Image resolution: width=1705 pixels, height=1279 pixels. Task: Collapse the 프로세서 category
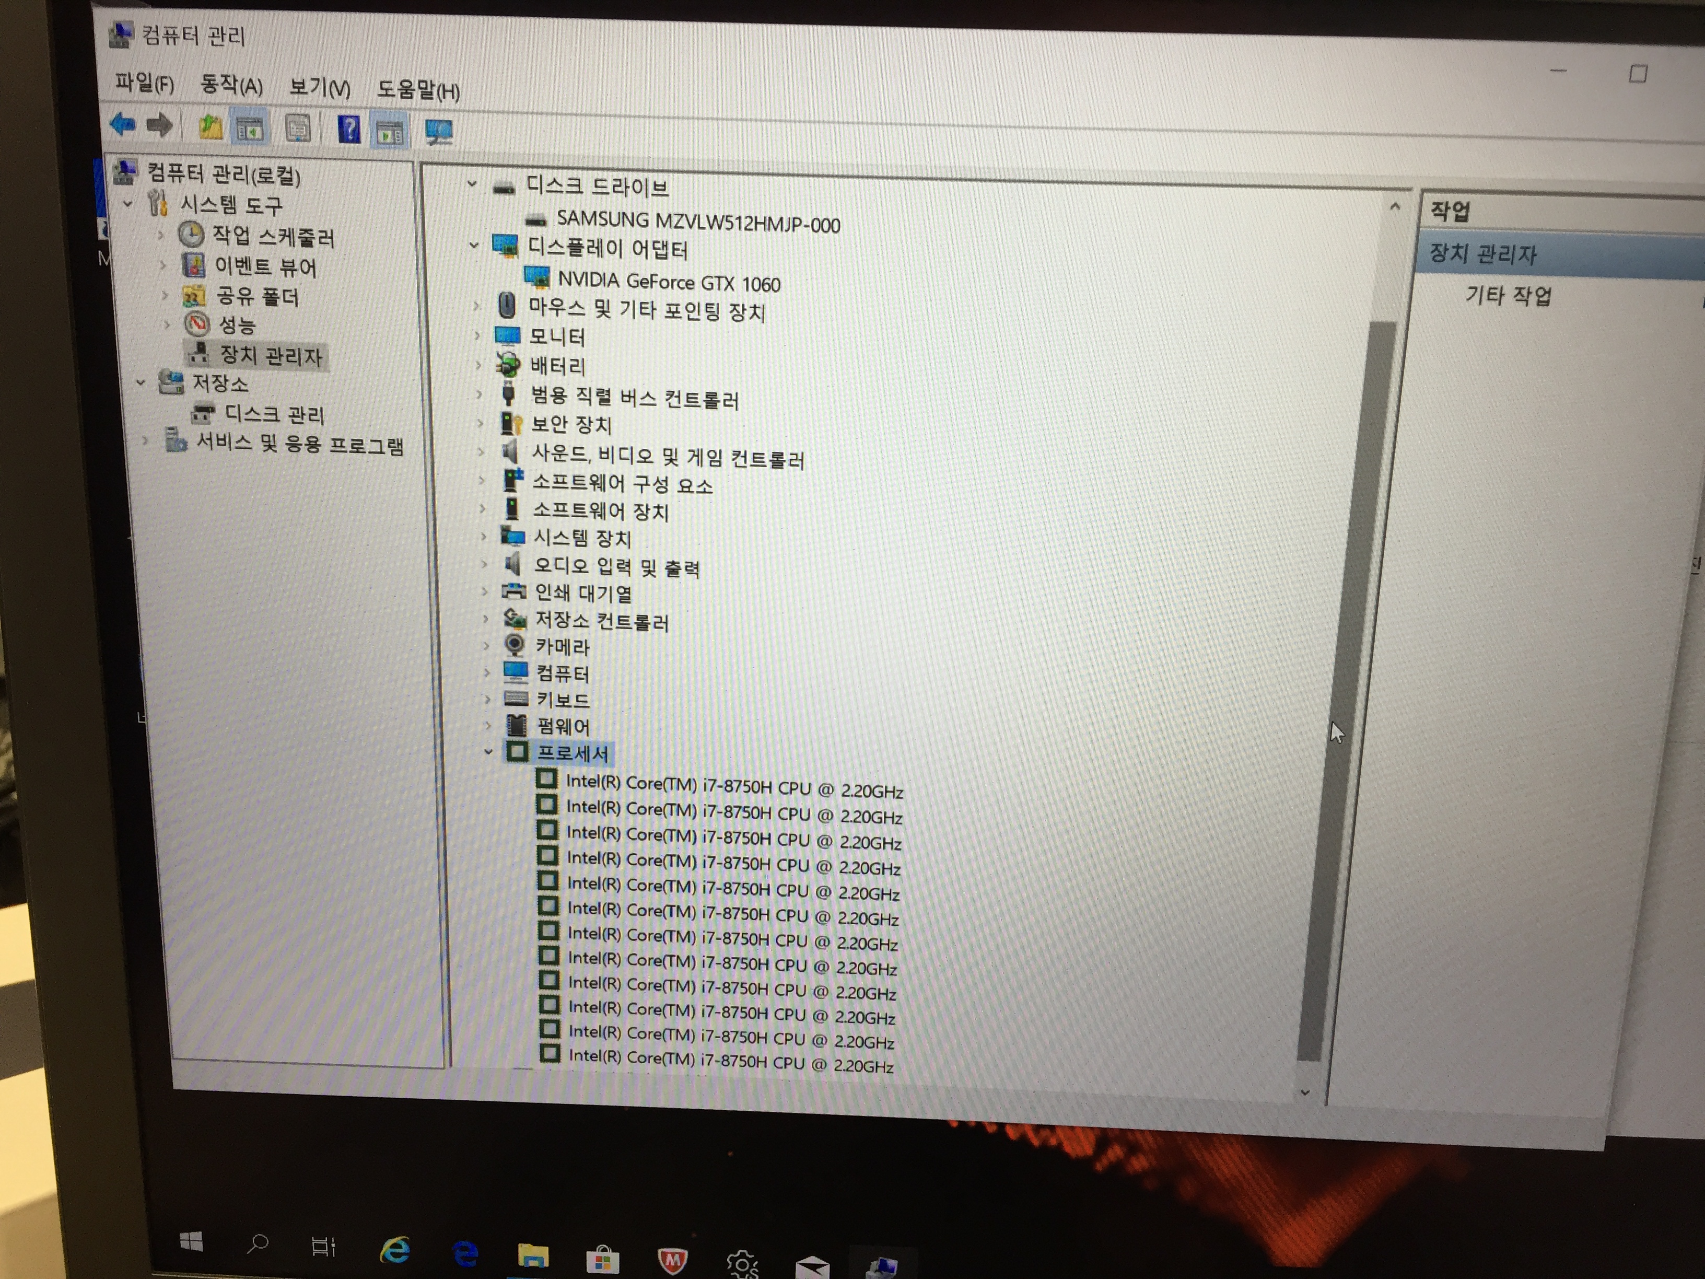click(488, 751)
